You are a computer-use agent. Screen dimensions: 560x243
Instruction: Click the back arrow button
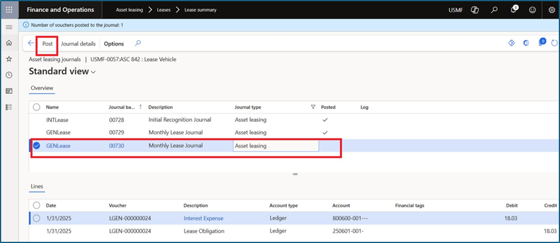pyautogui.click(x=31, y=43)
